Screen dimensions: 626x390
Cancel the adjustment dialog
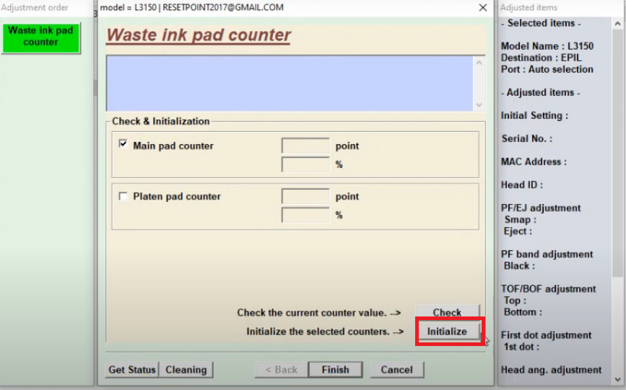[396, 370]
